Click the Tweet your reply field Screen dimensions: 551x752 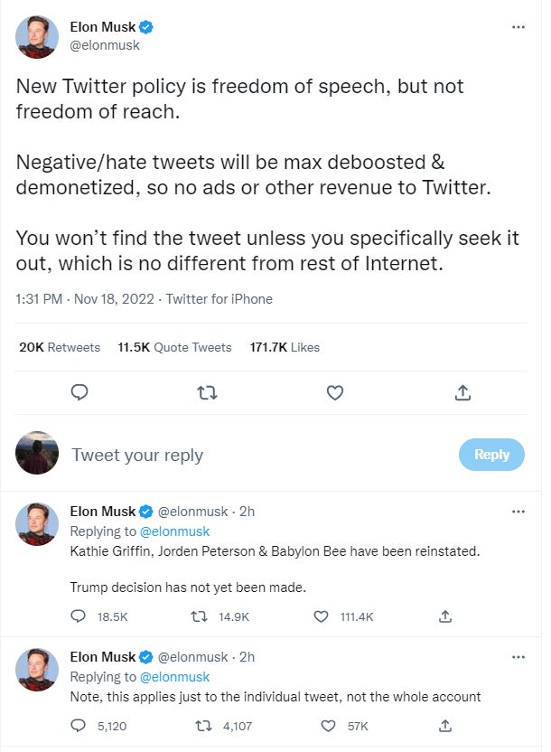point(135,454)
